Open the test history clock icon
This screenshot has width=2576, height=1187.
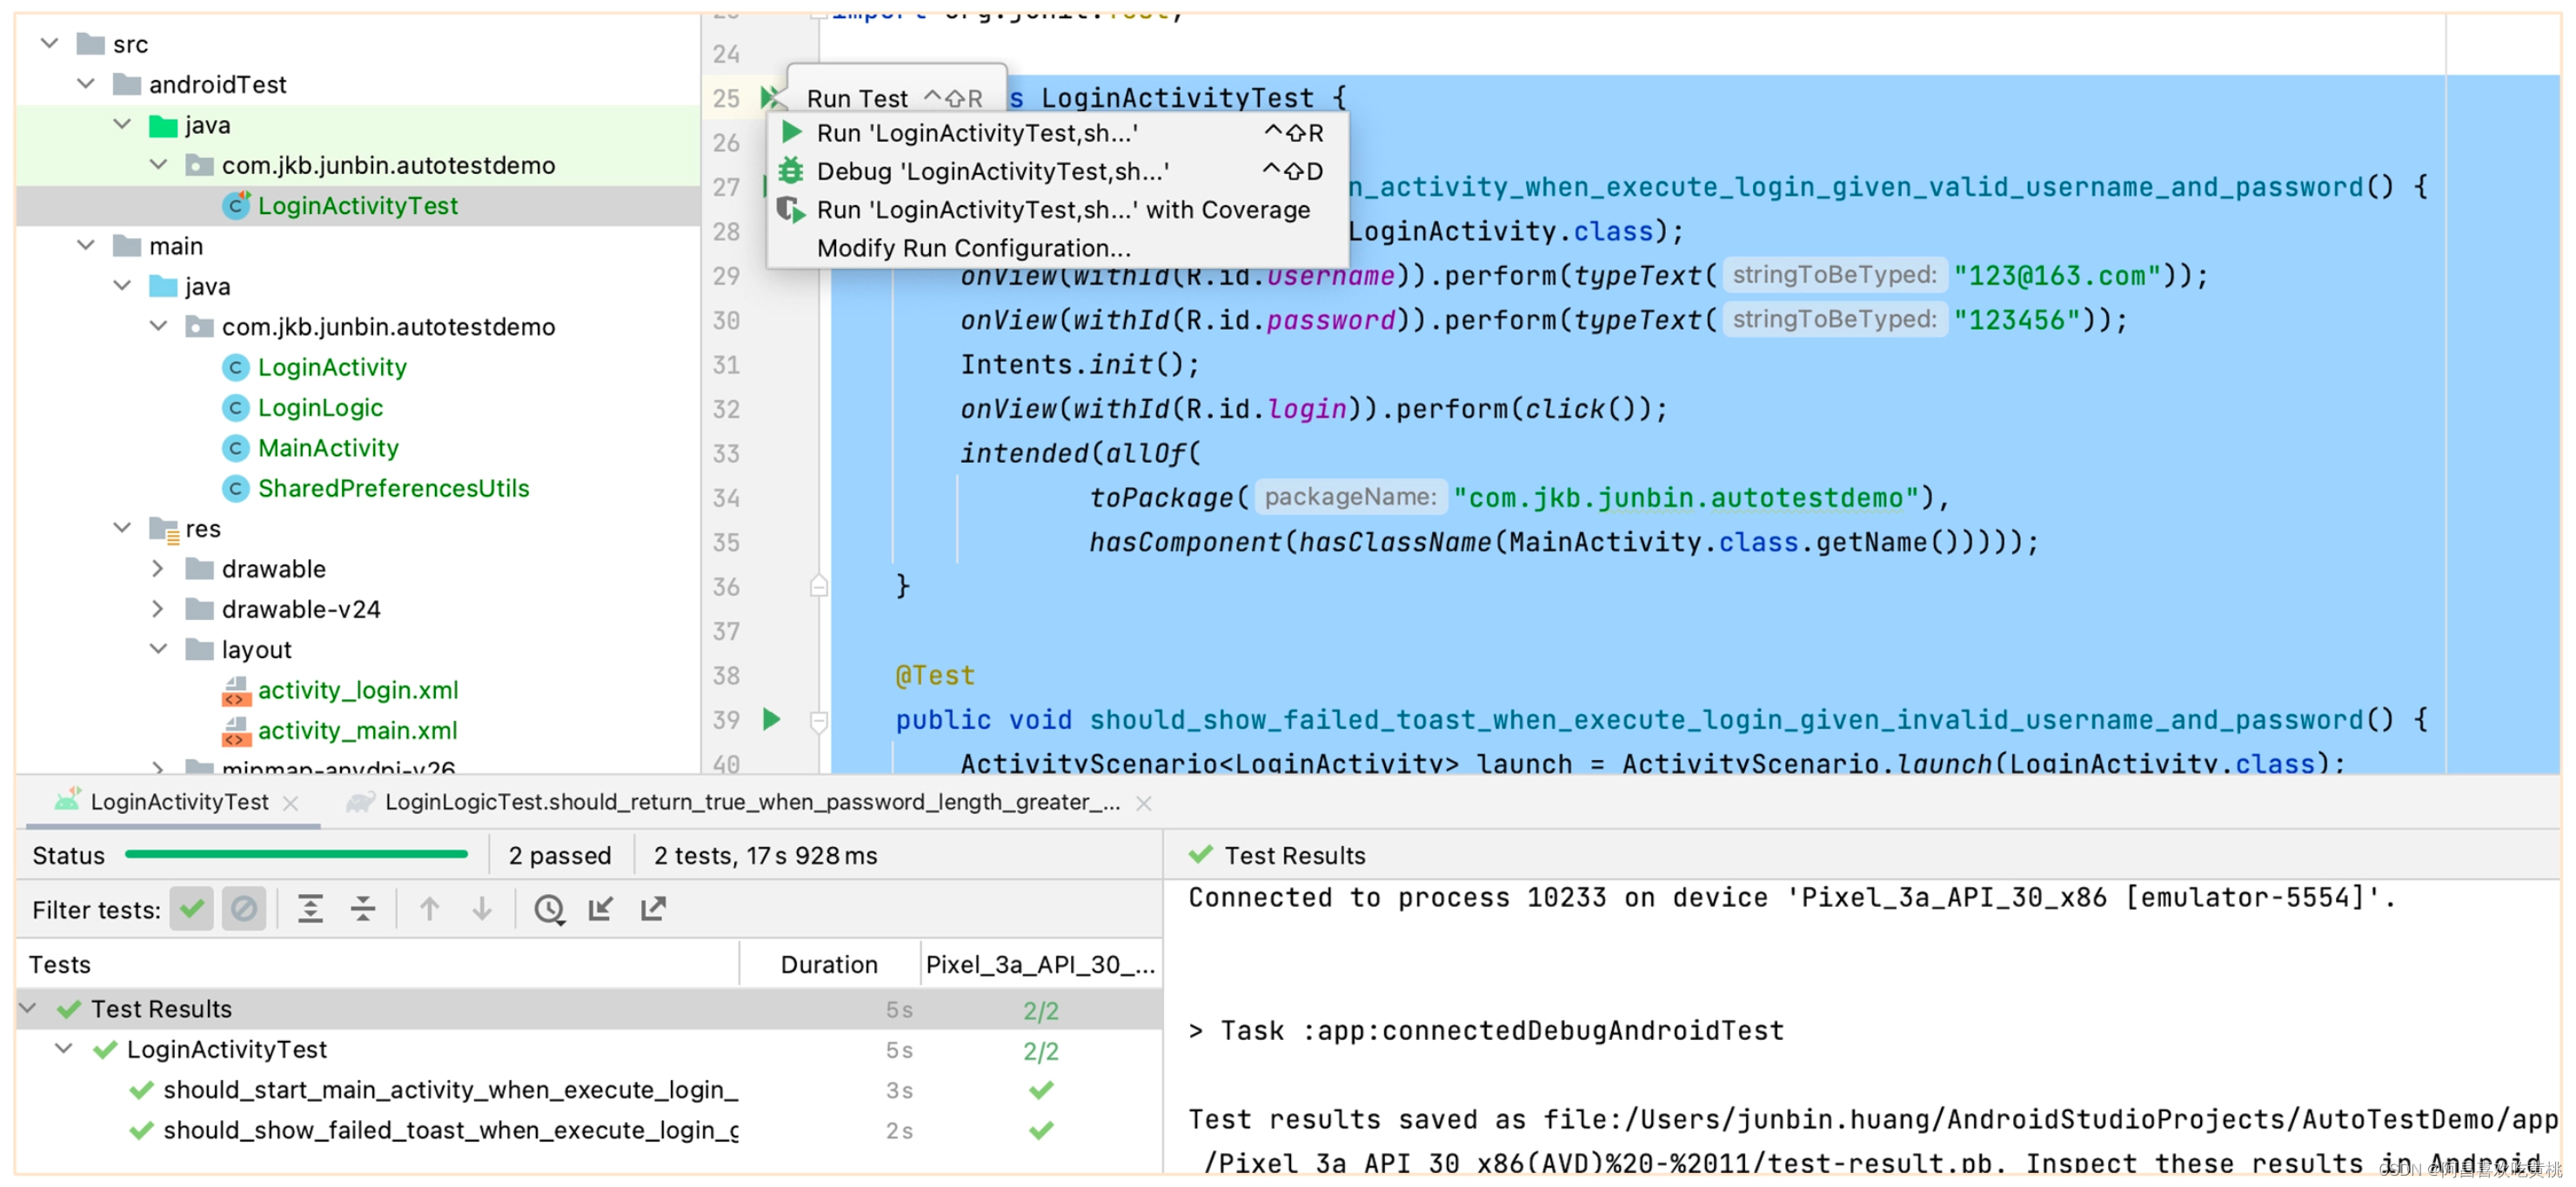pos(549,910)
